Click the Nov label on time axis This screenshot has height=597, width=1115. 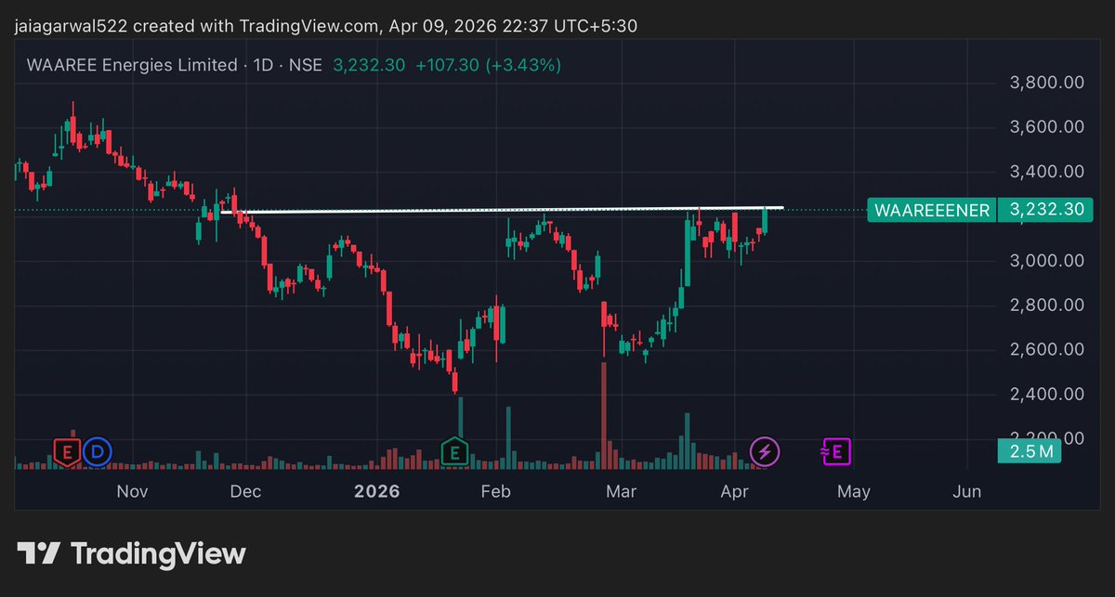[x=133, y=491]
